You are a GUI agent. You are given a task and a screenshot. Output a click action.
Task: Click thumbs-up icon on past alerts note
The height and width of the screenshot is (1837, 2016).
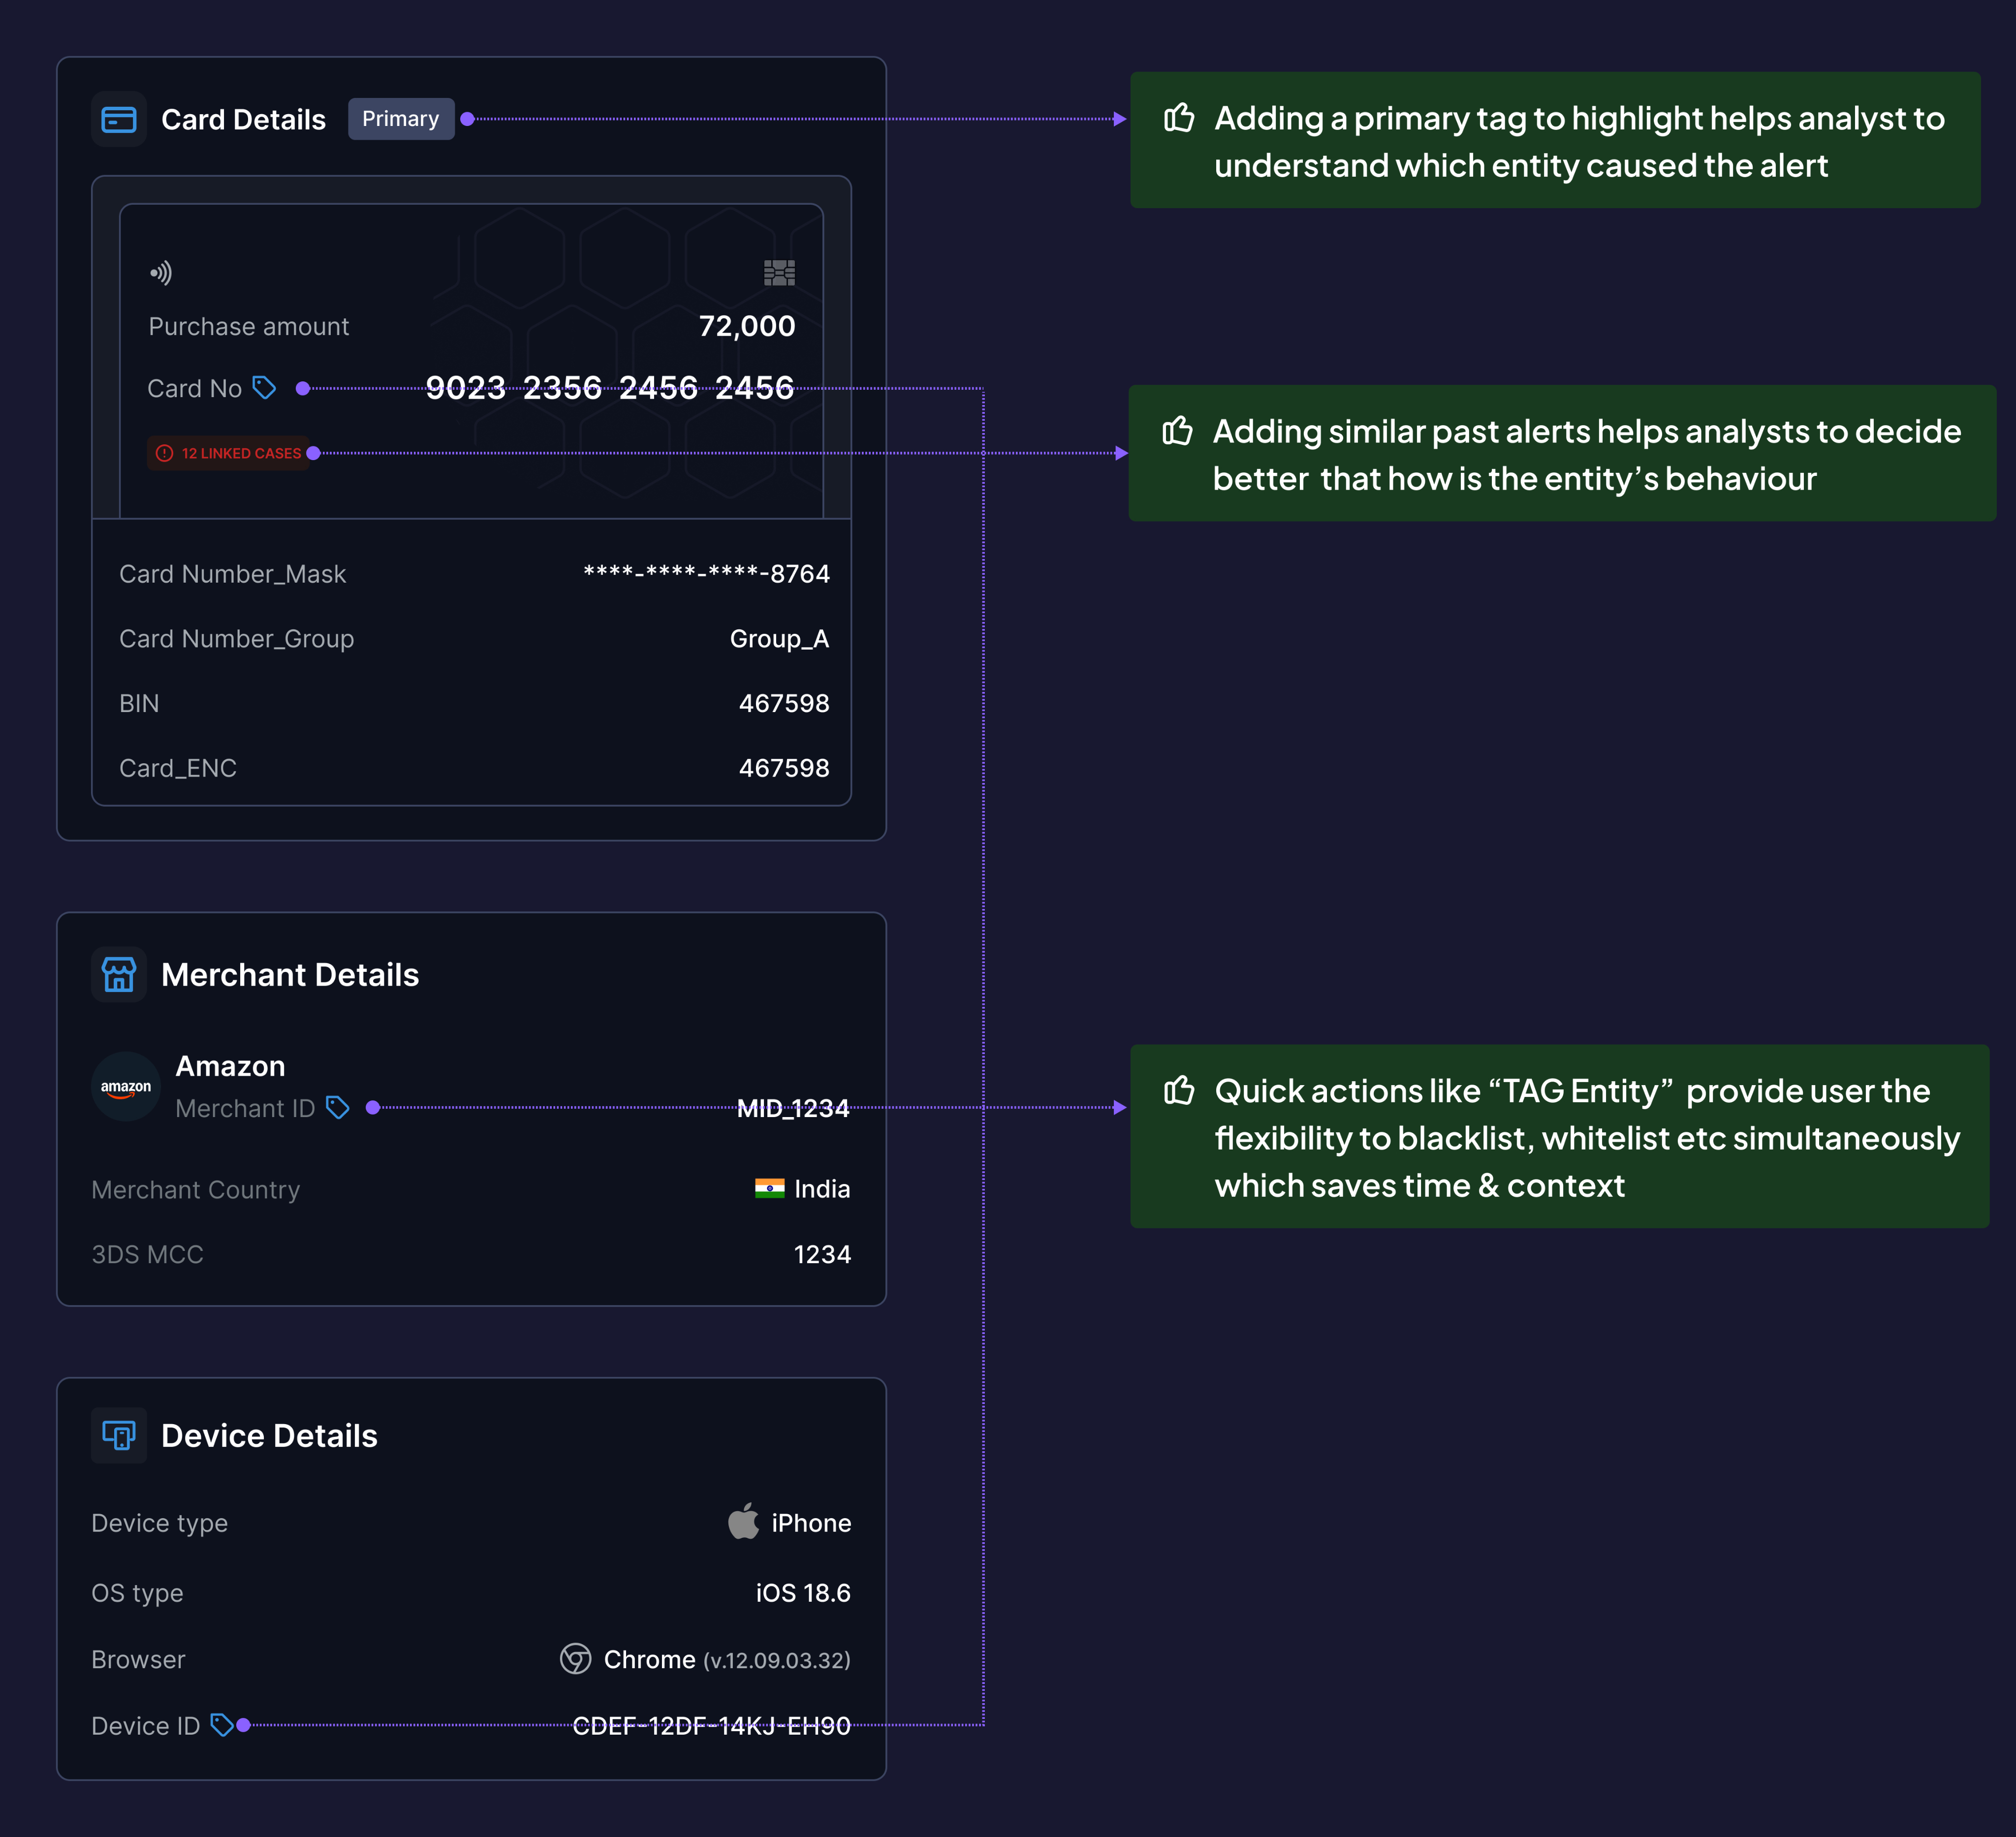1178,431
